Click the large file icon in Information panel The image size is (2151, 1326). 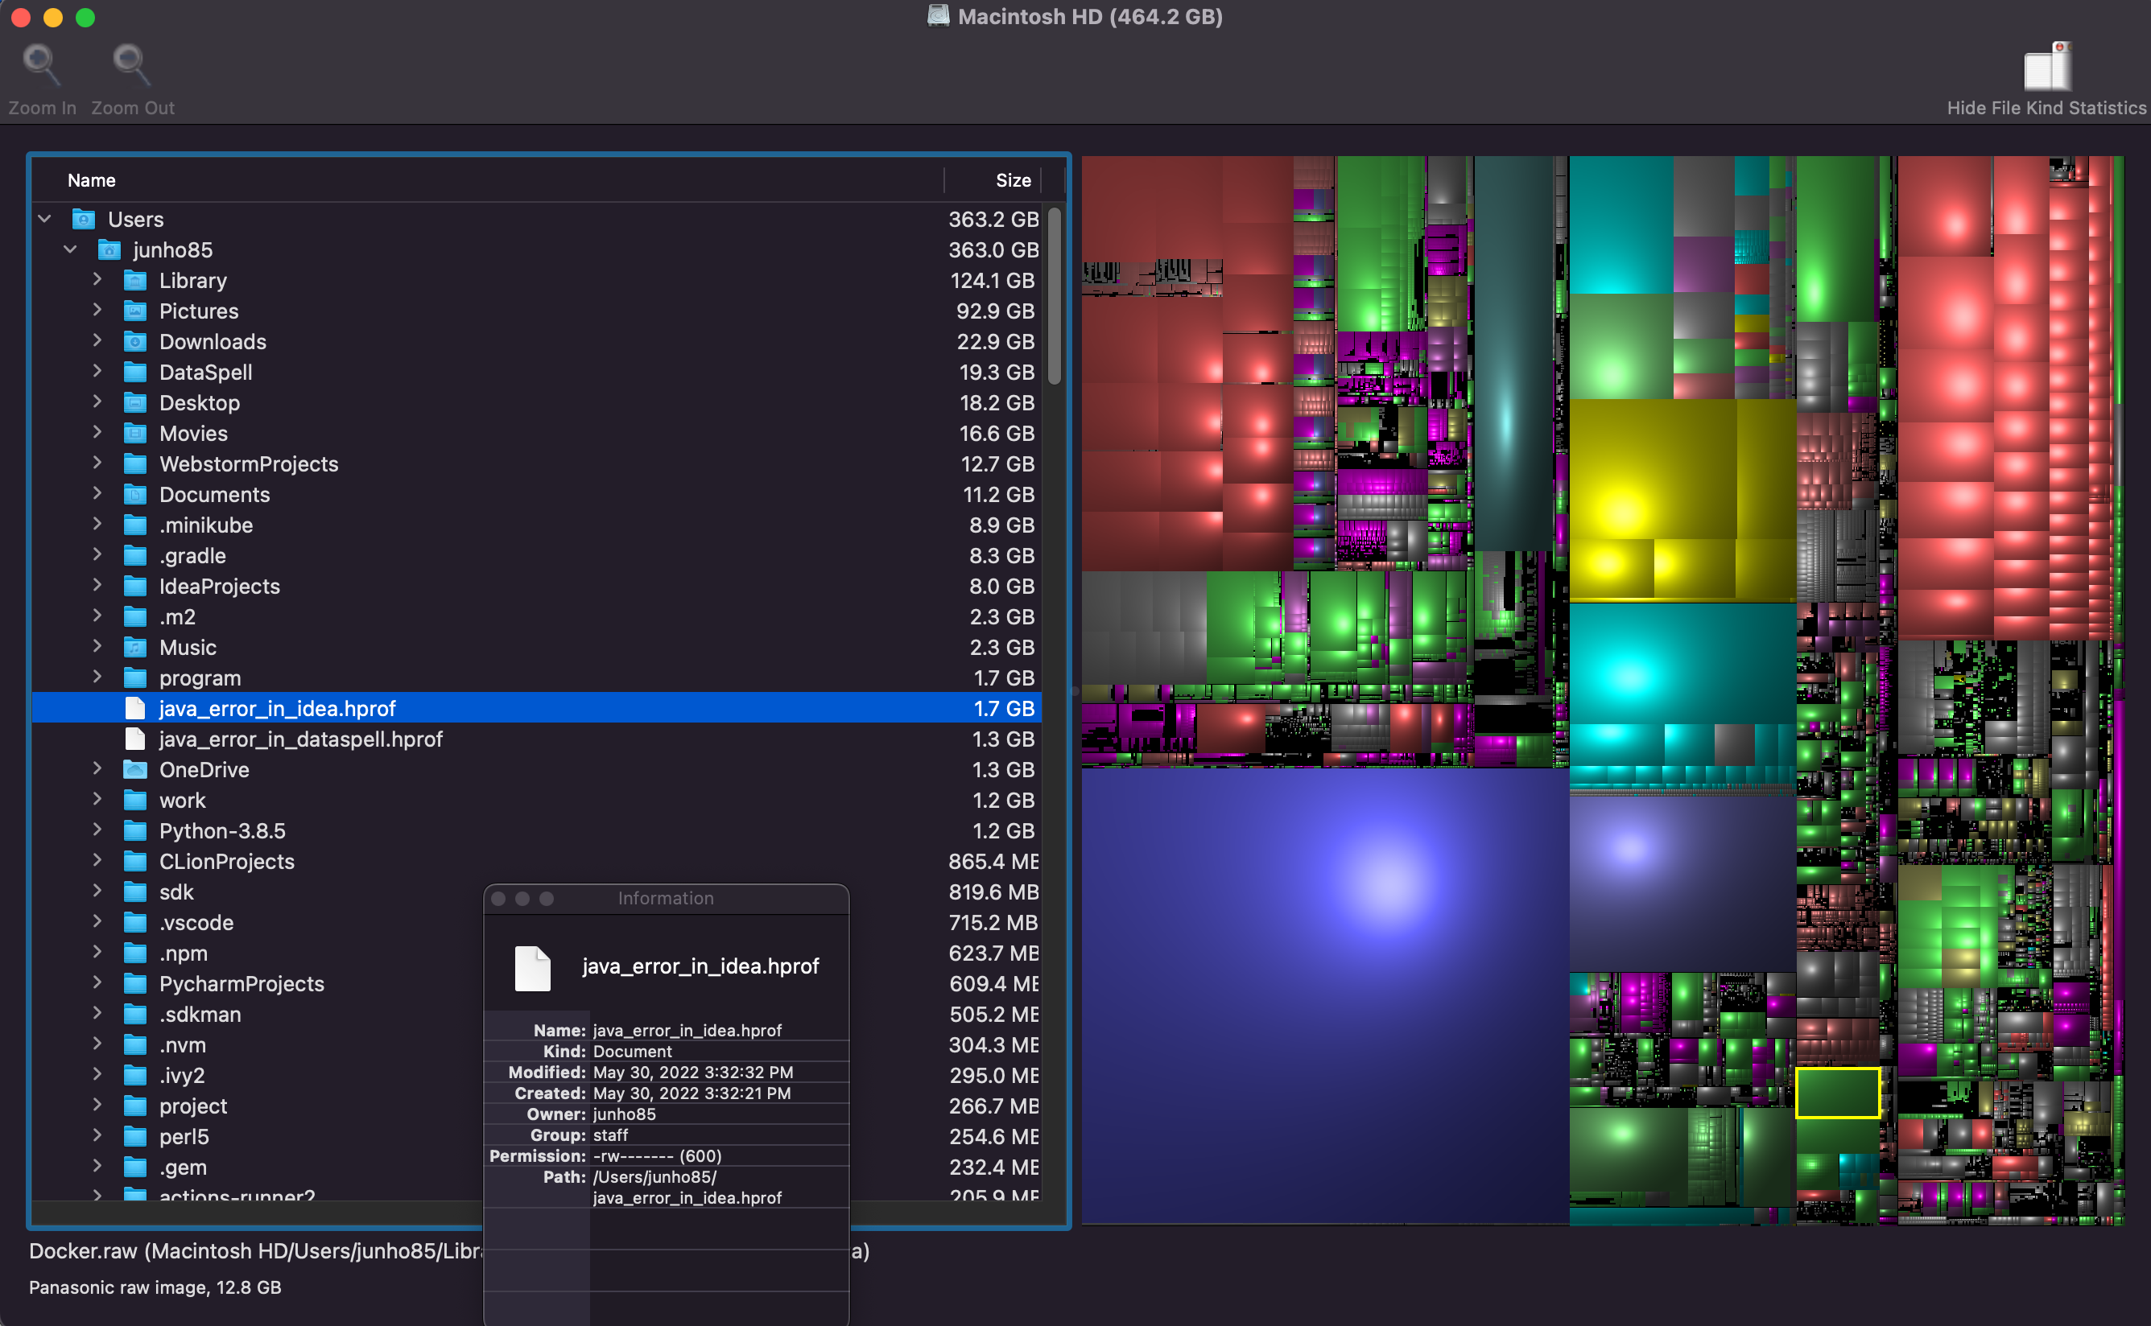[532, 968]
